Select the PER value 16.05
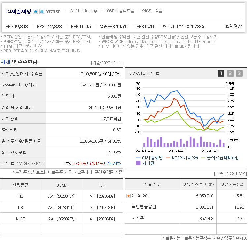This screenshot has width=251, height=242. [x=85, y=27]
